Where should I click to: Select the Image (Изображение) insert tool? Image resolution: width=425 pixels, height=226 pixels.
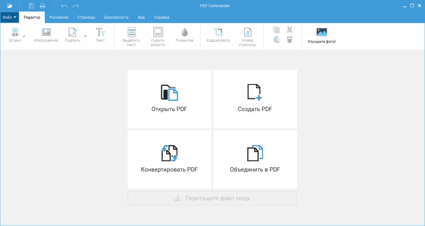(x=46, y=32)
